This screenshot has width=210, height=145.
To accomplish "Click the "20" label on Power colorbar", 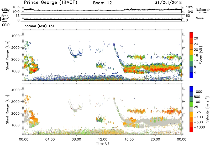I will 196,50.
